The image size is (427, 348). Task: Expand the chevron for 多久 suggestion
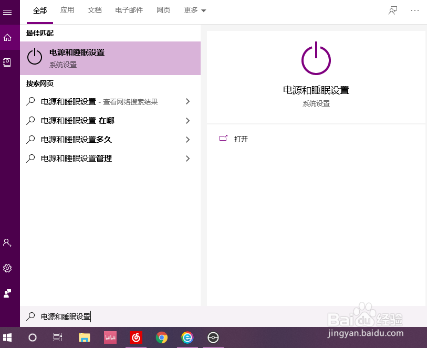188,140
